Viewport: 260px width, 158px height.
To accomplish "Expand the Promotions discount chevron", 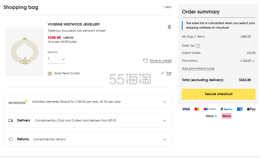I will coord(253,61).
